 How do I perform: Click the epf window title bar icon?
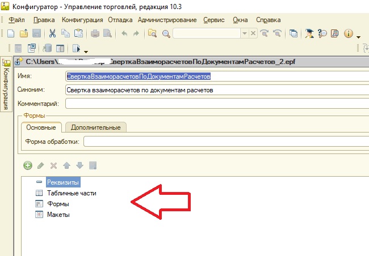point(19,62)
